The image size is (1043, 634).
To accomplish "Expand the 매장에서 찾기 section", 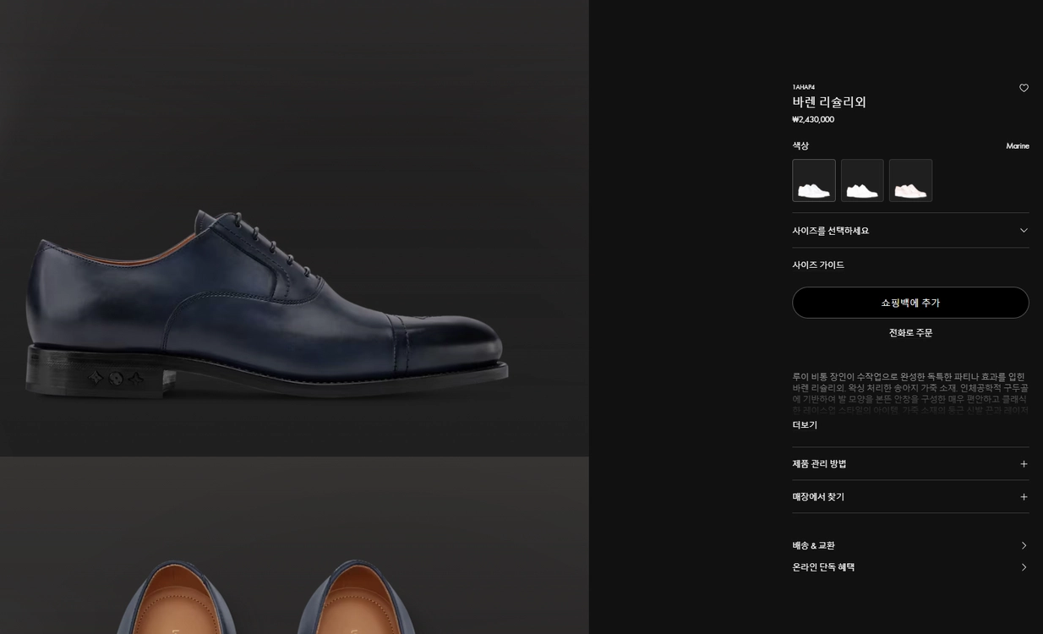I will point(910,497).
